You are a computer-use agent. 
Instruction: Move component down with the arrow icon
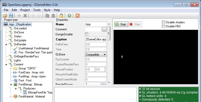tap(39, 16)
